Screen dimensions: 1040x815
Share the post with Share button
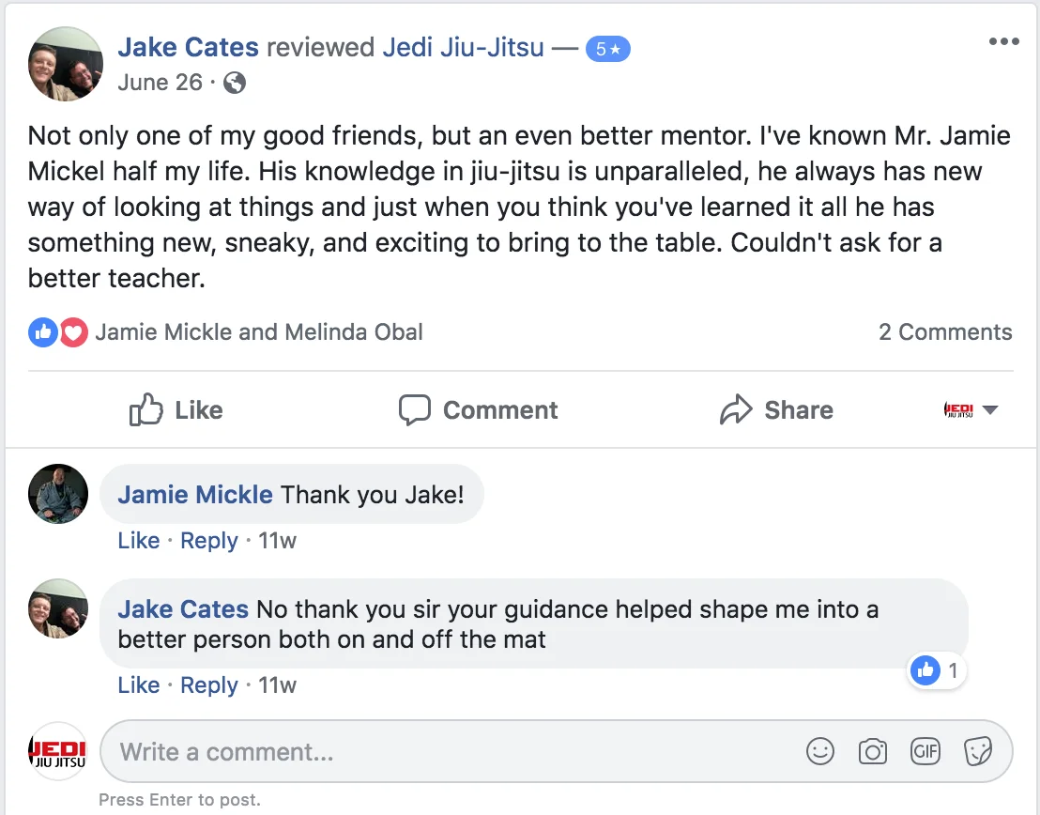coord(776,410)
